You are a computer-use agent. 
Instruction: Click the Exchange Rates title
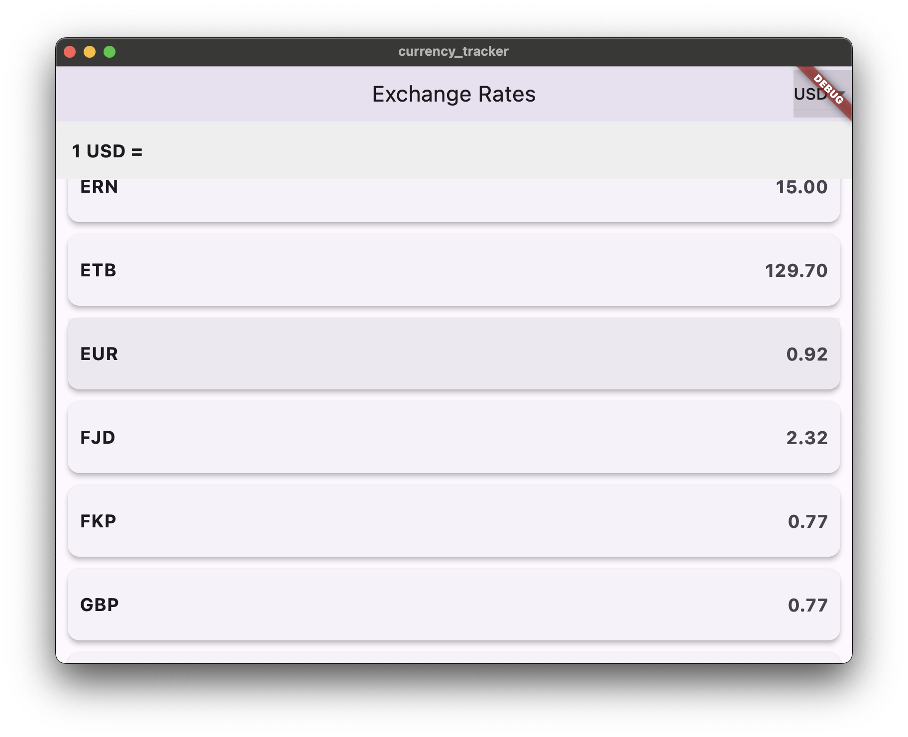tap(454, 94)
